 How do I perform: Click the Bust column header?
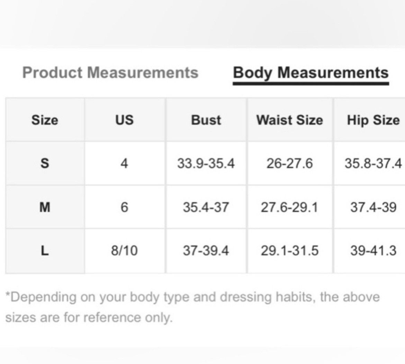[206, 120]
